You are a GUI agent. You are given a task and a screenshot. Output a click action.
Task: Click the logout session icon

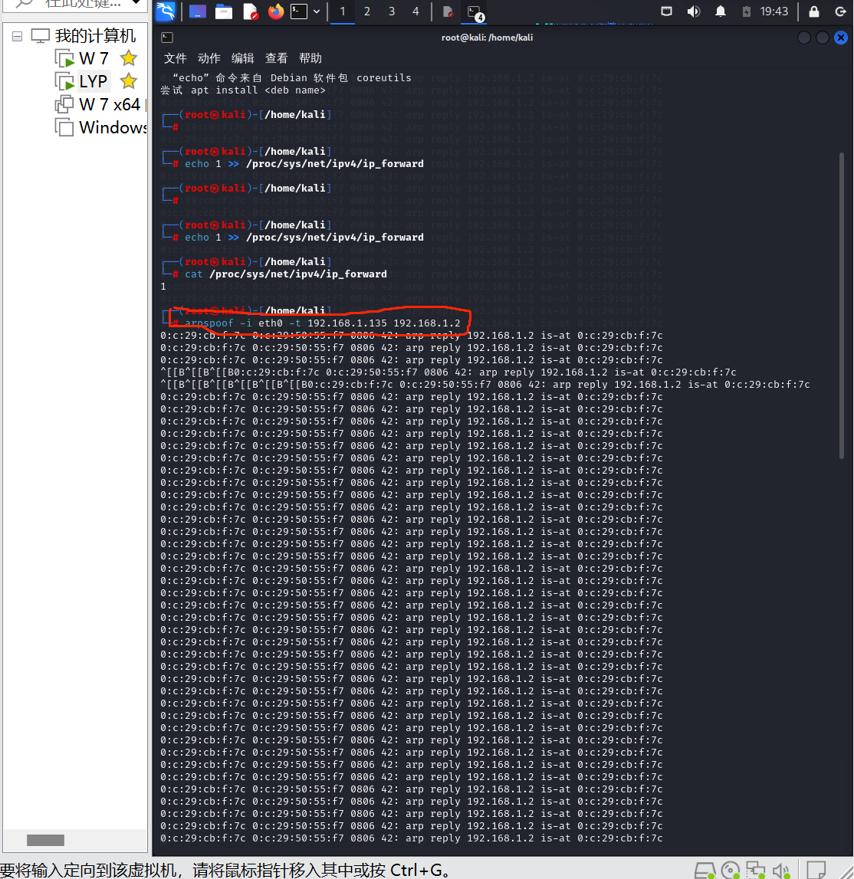coord(840,11)
